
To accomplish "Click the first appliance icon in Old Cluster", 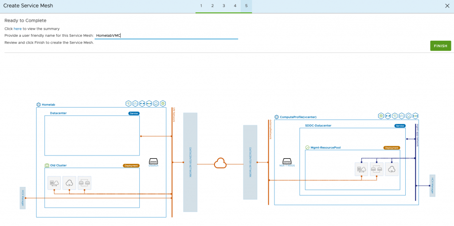I will (x=55, y=183).
